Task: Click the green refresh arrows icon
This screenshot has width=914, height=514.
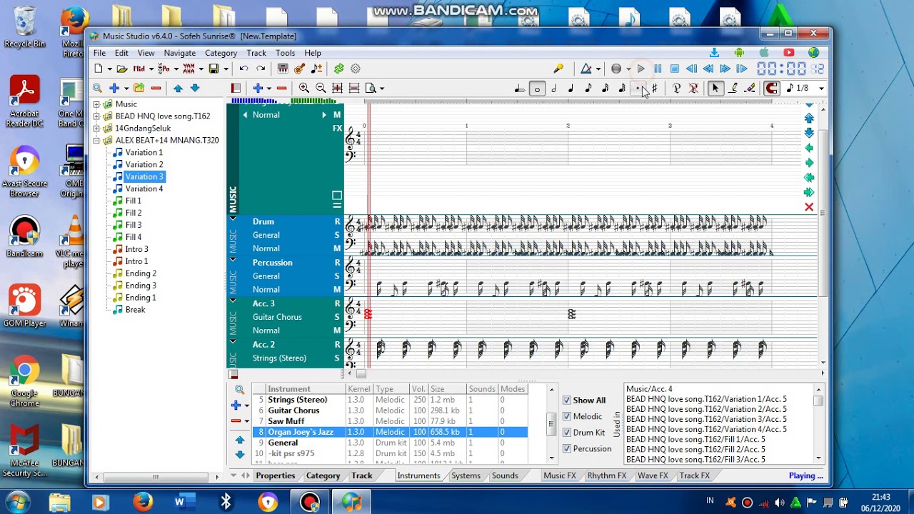Action: pos(338,69)
